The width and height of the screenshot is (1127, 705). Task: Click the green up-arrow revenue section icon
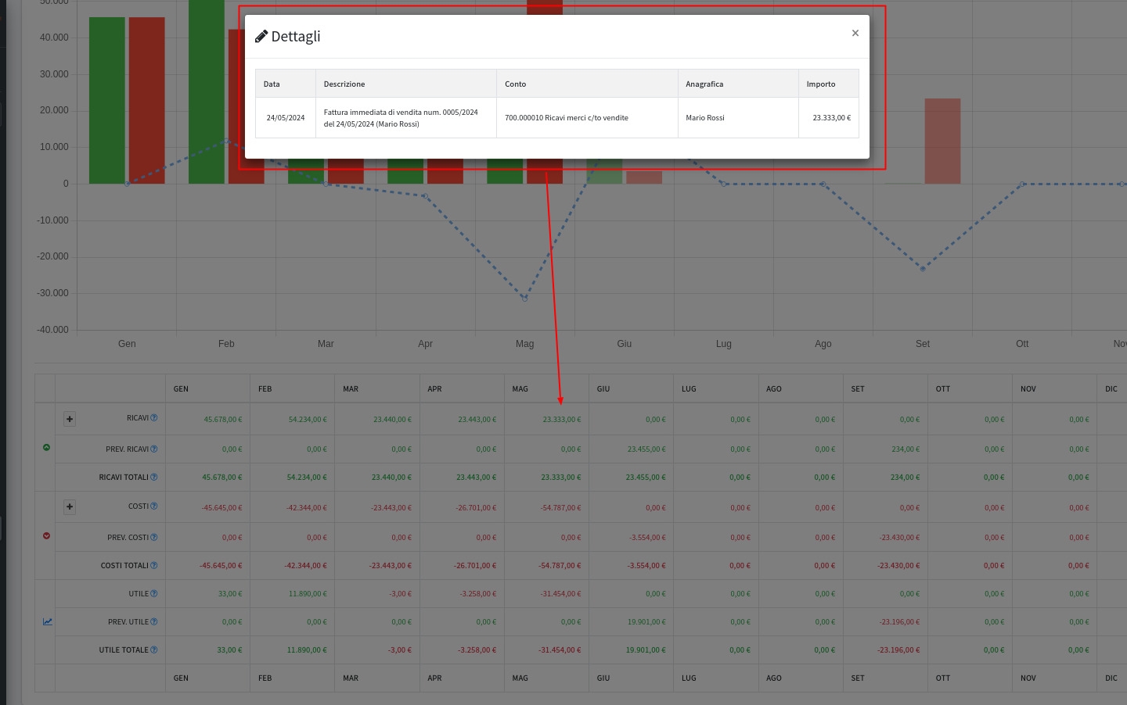coord(46,447)
